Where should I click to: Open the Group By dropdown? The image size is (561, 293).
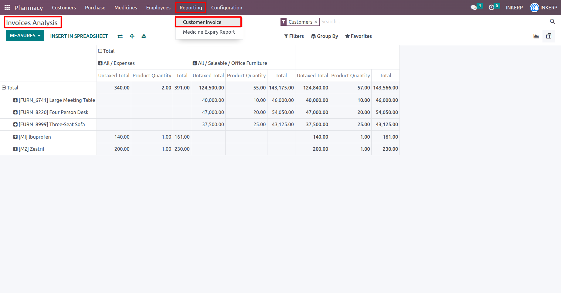click(324, 36)
